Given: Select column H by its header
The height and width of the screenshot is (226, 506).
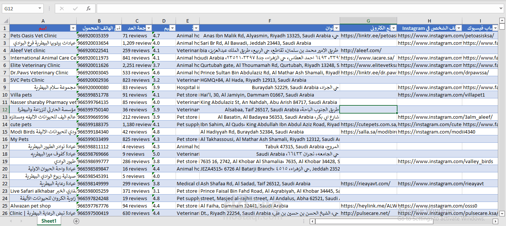Looking at the screenshot, I should click(x=429, y=21).
